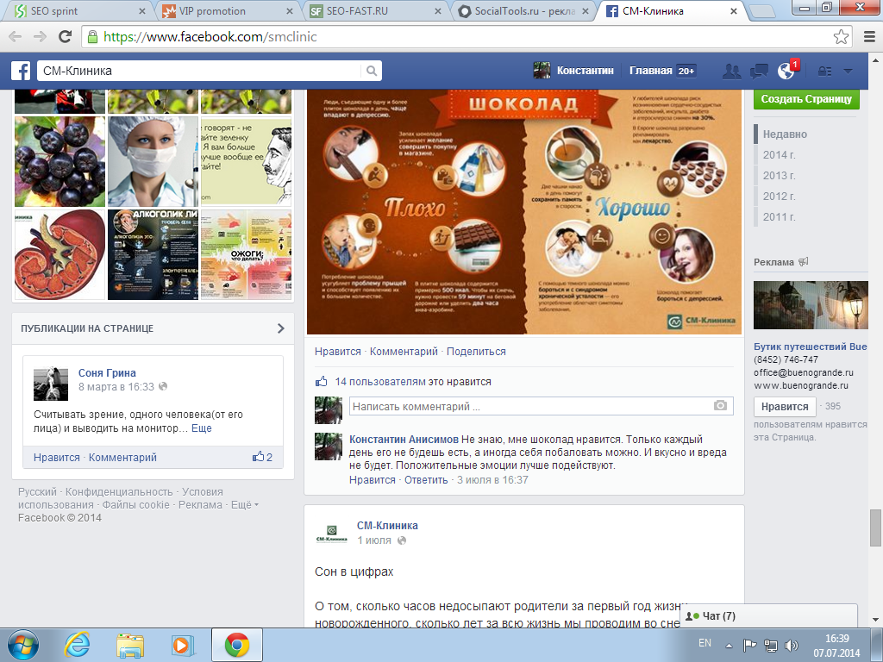Click thumbs-up count on Соня Грина post
This screenshot has width=883, height=662.
[x=262, y=457]
